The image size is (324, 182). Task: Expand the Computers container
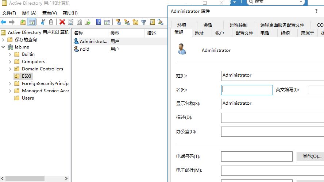click(x=10, y=62)
